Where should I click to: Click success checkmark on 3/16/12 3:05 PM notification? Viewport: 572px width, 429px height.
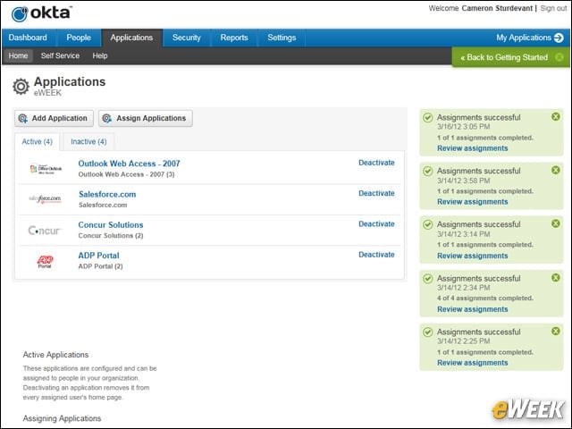tap(428, 118)
